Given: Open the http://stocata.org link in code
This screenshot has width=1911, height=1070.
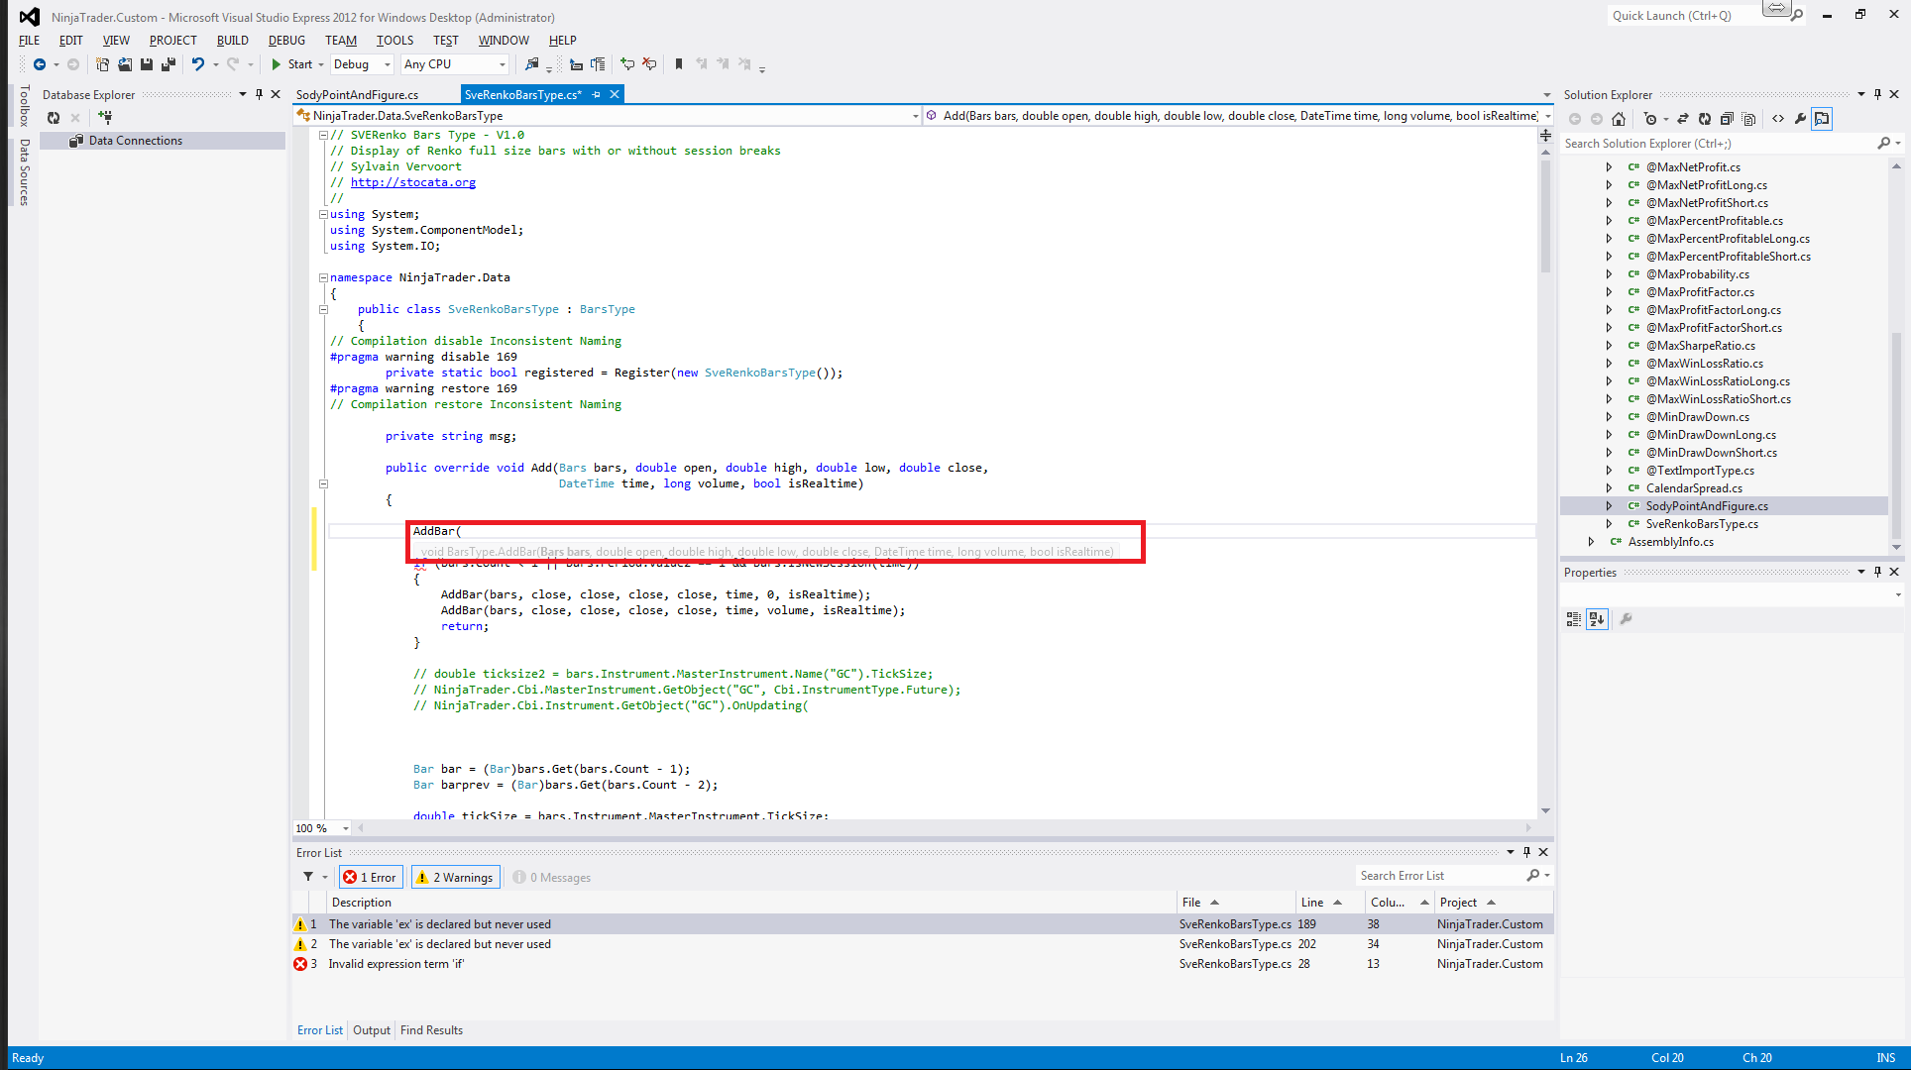Looking at the screenshot, I should pyautogui.click(x=412, y=182).
